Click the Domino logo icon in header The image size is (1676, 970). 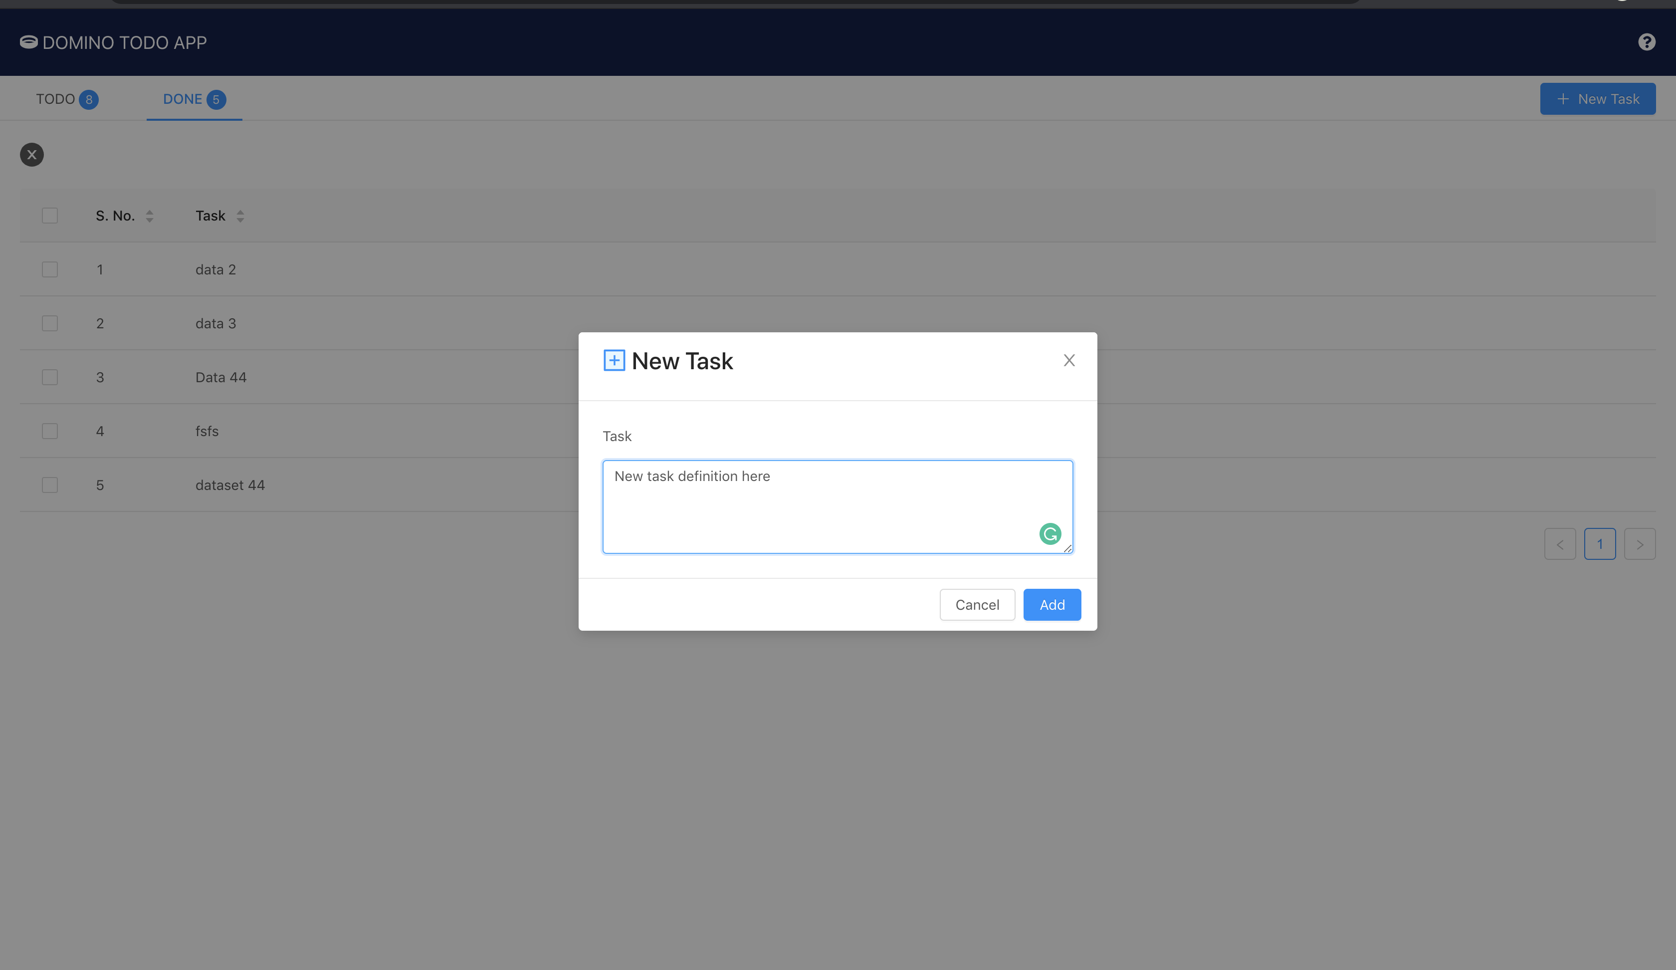click(28, 42)
